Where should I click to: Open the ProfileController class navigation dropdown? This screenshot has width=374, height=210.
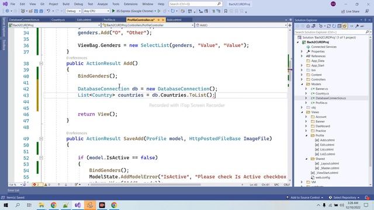pyautogui.click(x=147, y=25)
